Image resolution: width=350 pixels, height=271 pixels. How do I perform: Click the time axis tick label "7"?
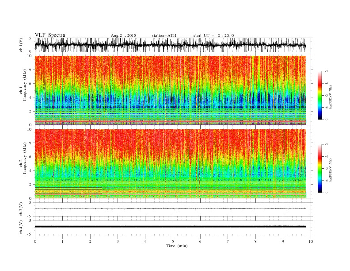pyautogui.click(x=228, y=241)
